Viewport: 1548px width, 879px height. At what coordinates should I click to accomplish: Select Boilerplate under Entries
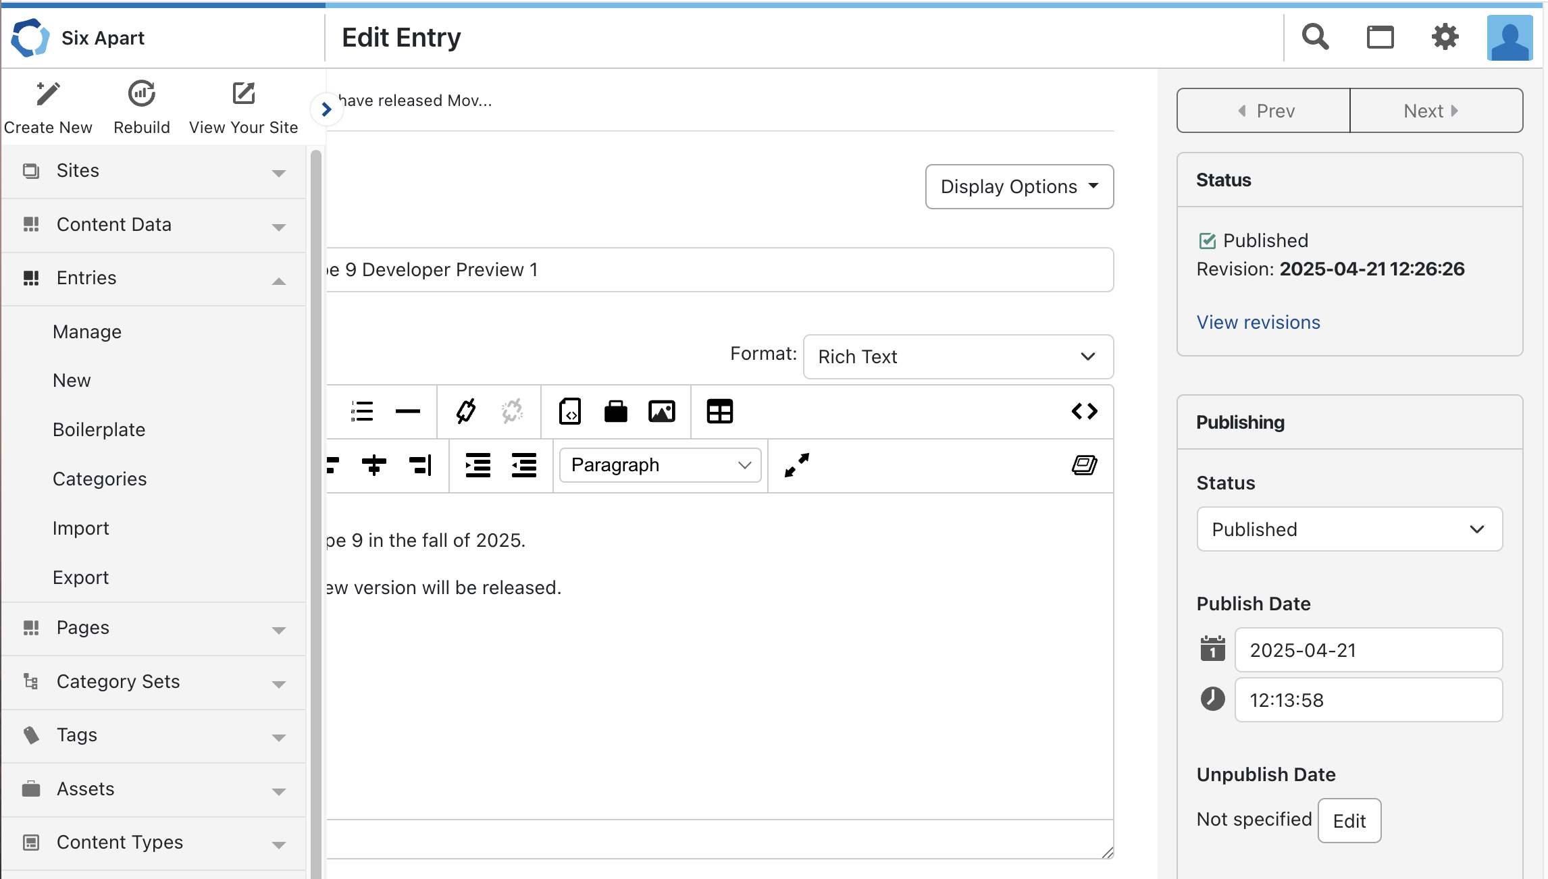[99, 429]
